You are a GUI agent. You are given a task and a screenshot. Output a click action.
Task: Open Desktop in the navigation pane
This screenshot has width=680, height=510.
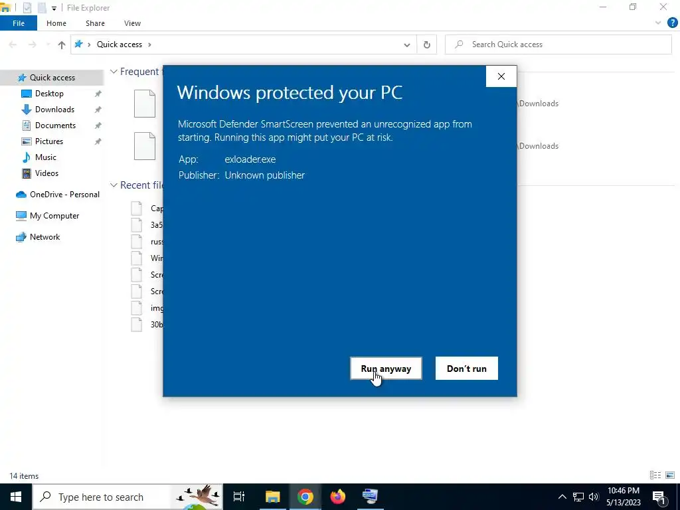pos(49,93)
